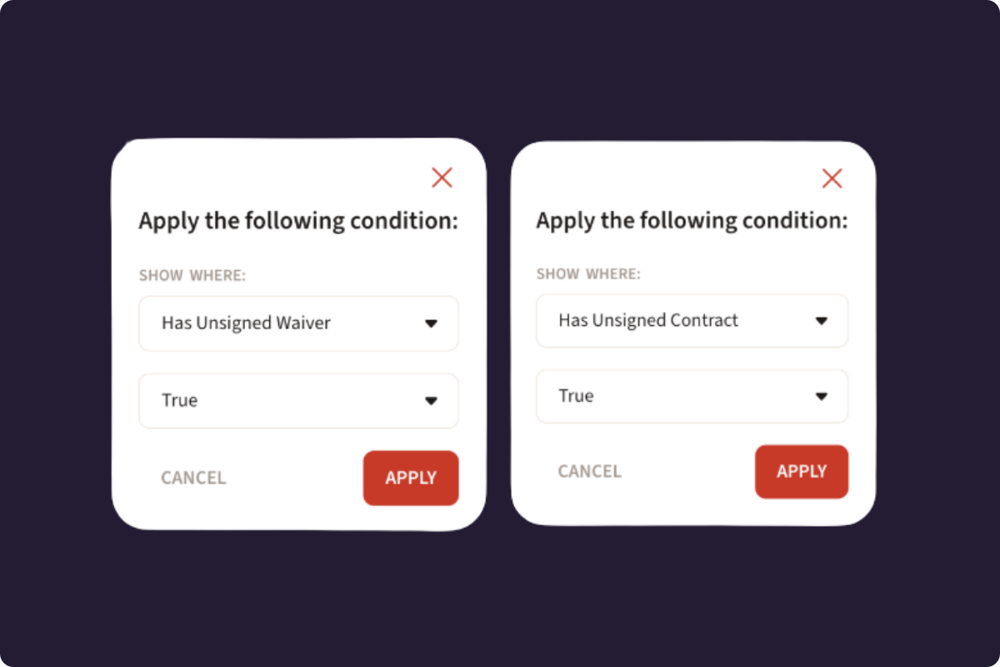Click the True caret arrow below Unsigned Waiver
This screenshot has height=667, width=1000.
(x=431, y=401)
